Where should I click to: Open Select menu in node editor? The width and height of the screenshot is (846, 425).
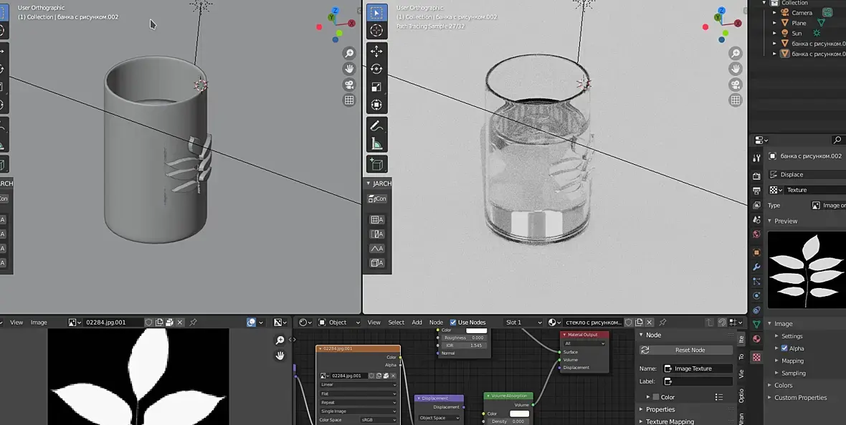396,323
